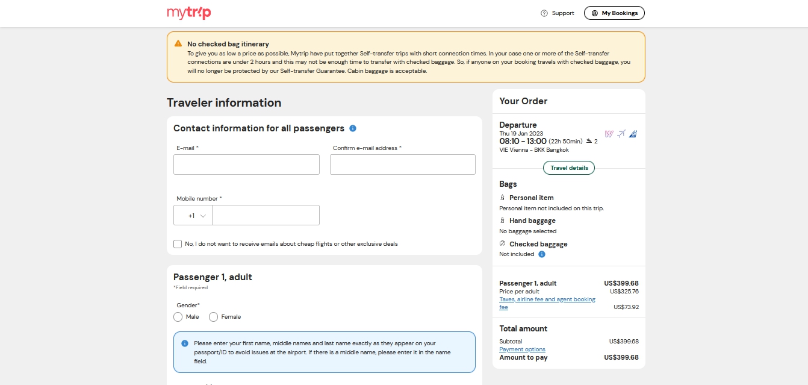Click the mytrip logo
Viewport: 808px width, 385px height.
pyautogui.click(x=189, y=13)
